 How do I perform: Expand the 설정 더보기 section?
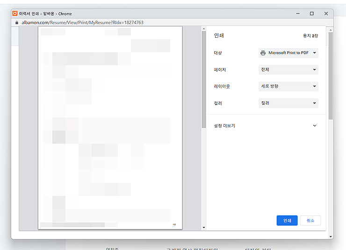click(x=266, y=125)
